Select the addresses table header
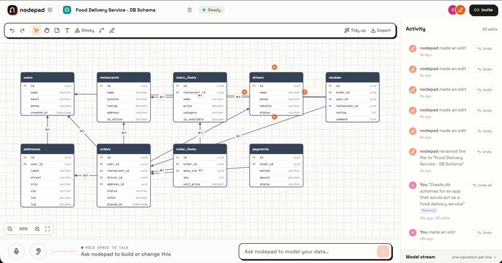 (x=47, y=149)
